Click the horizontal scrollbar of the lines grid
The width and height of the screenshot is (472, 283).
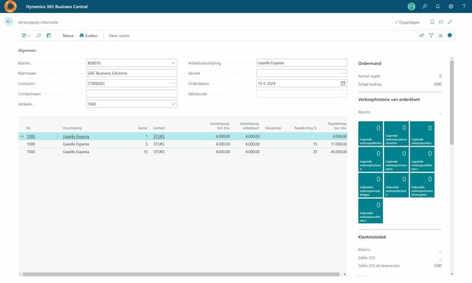181,274
